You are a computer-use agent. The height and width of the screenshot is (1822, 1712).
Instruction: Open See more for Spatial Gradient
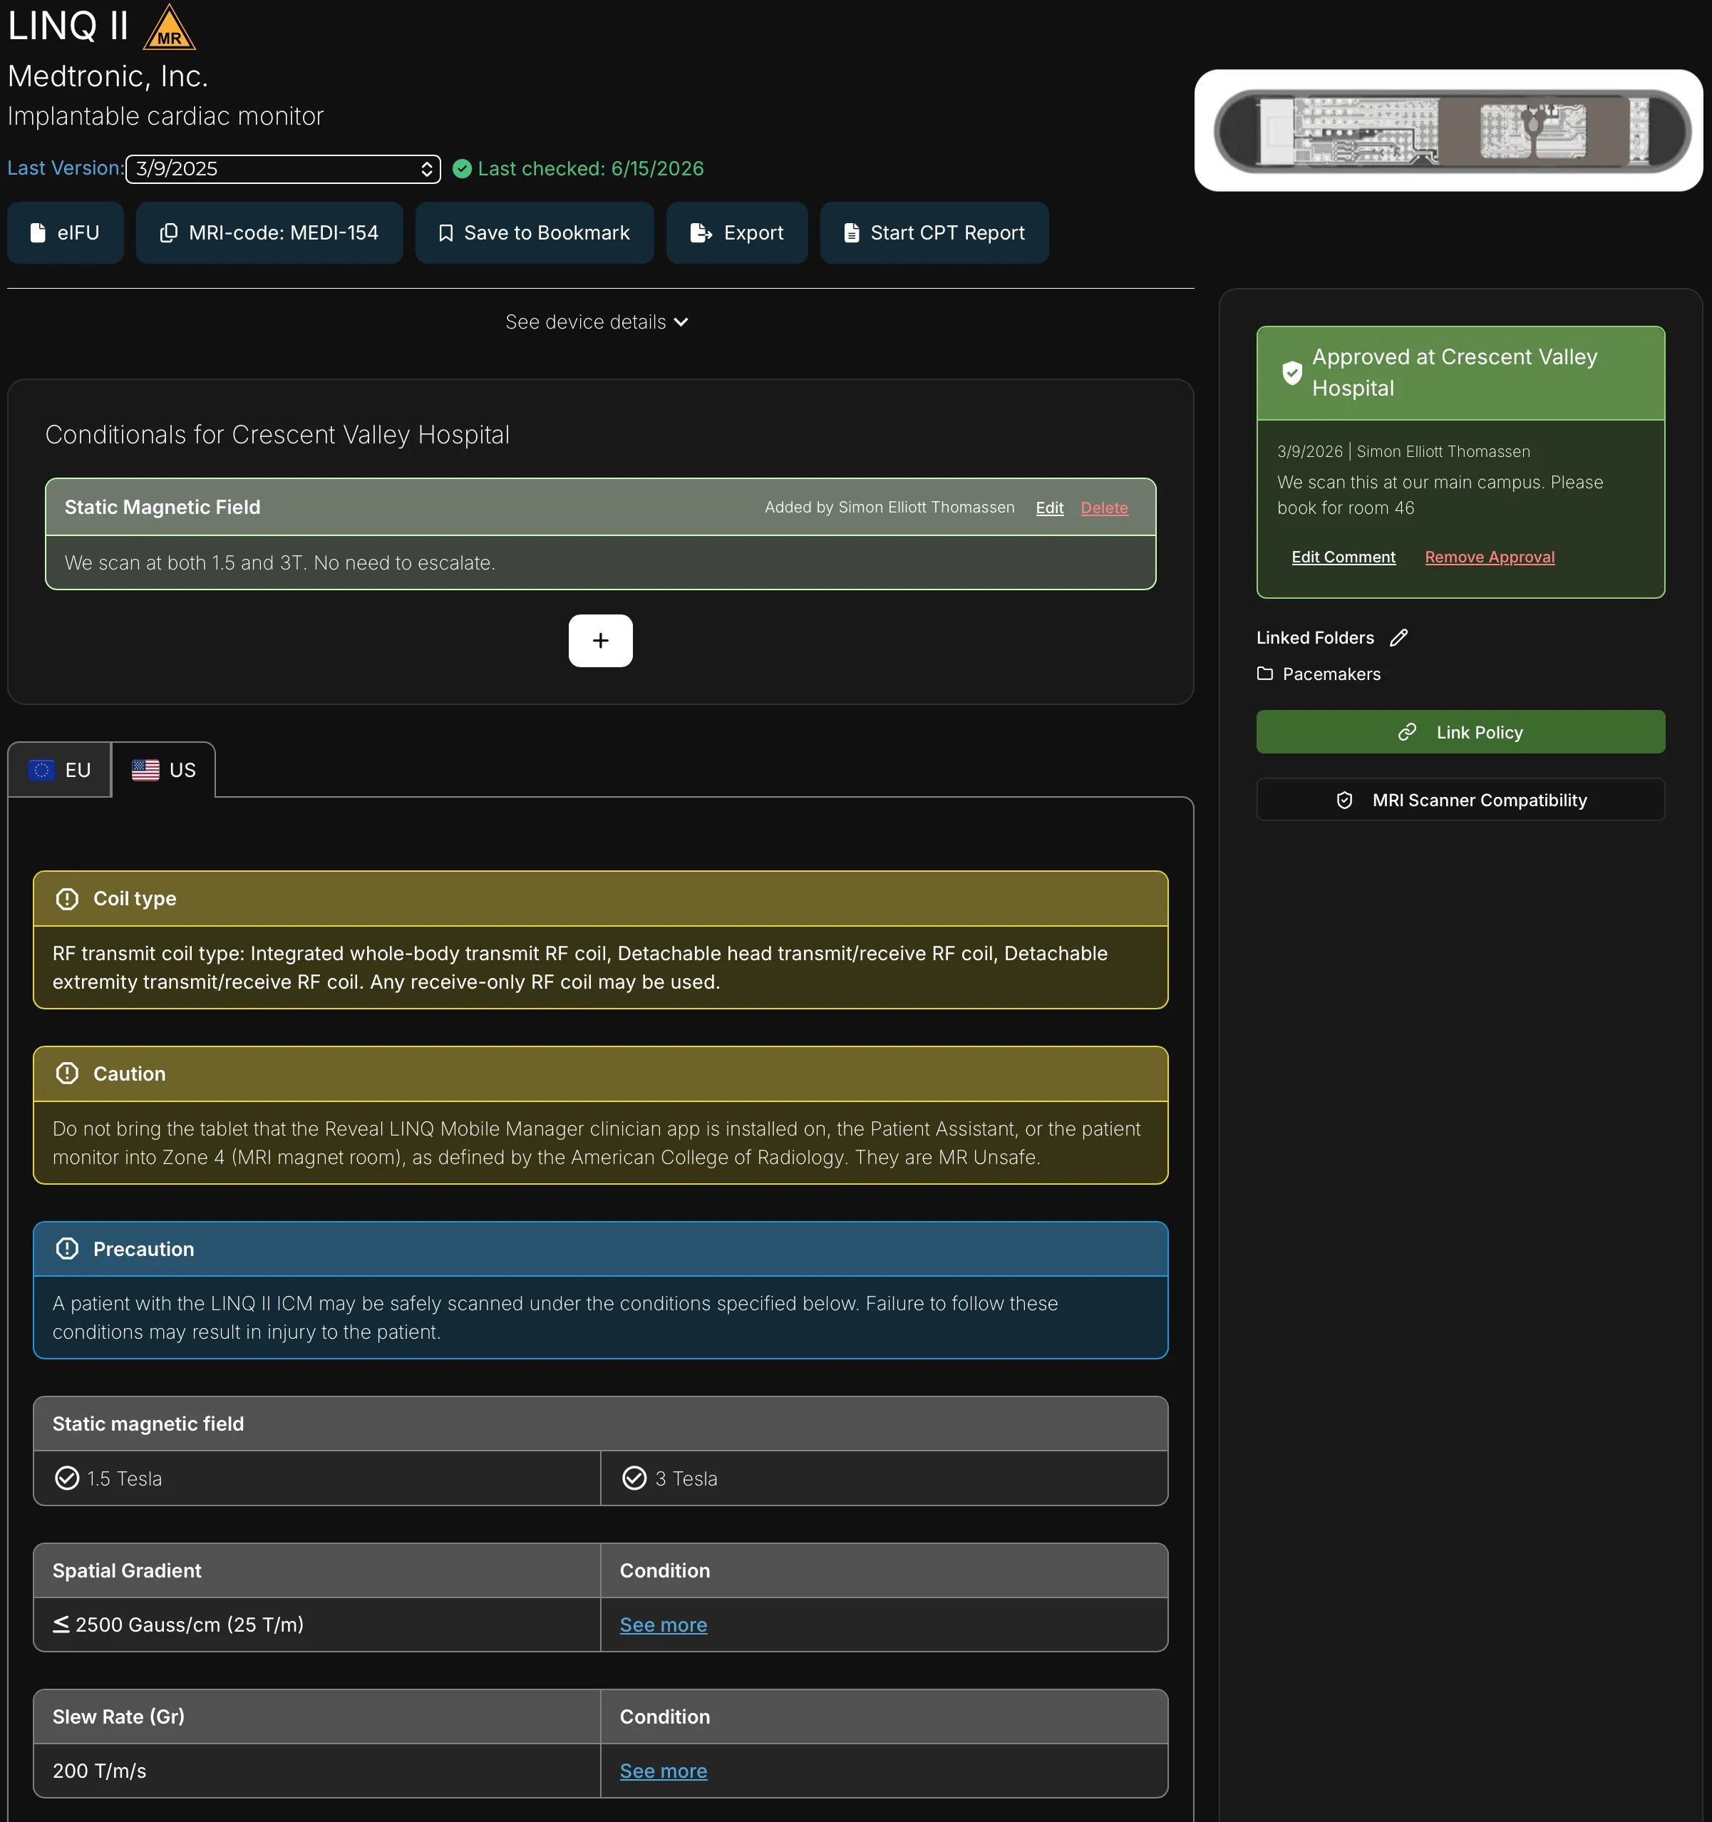tap(664, 1625)
